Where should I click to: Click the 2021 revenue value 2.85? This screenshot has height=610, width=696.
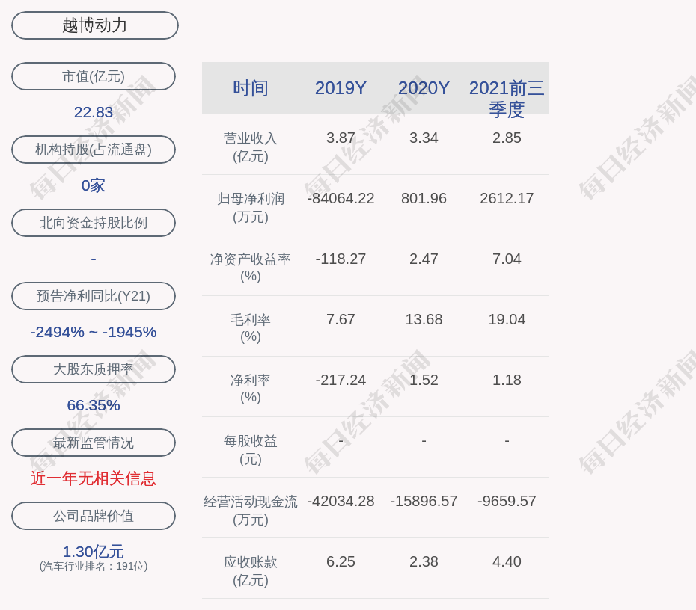tap(507, 138)
